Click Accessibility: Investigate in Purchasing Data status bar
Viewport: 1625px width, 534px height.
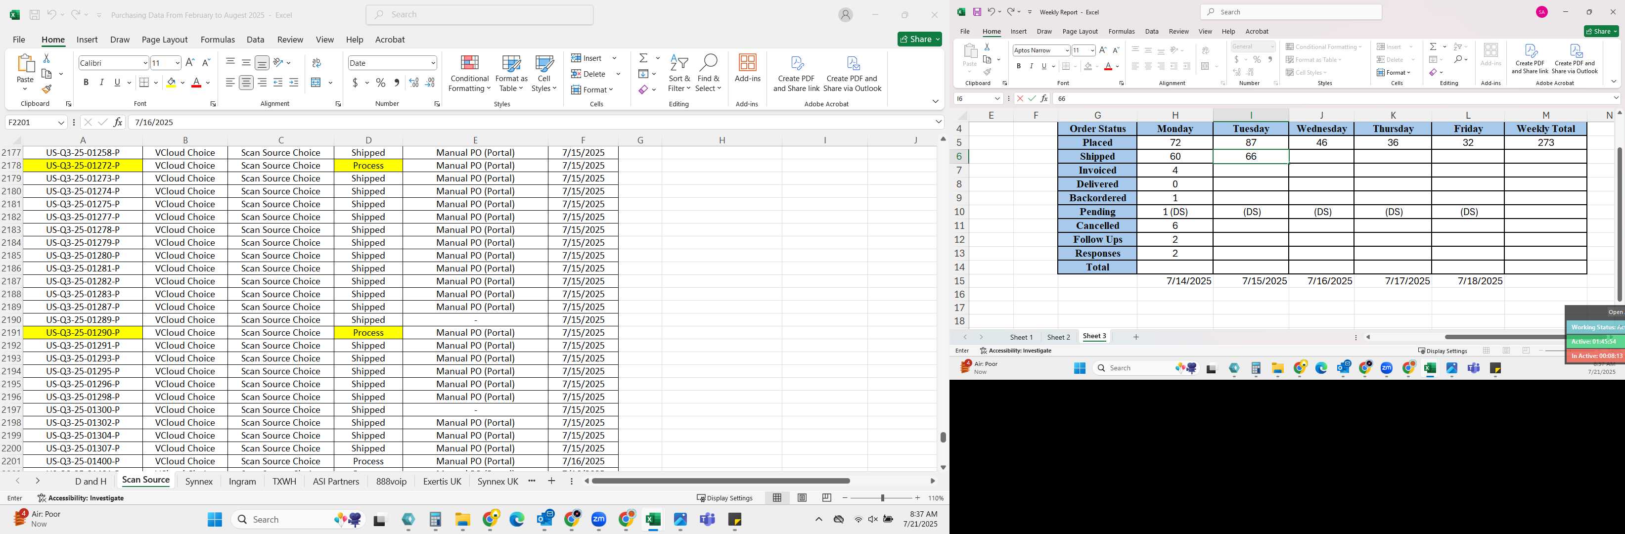(x=81, y=498)
